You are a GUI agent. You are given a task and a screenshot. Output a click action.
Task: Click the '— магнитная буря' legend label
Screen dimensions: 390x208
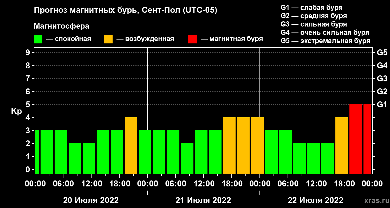click(232, 39)
